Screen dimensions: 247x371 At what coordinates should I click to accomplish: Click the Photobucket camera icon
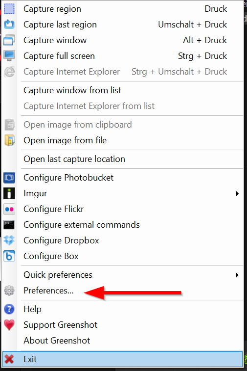9,178
